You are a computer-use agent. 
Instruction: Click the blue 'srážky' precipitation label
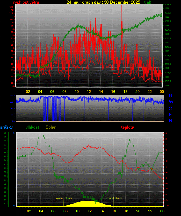(x=6, y=127)
